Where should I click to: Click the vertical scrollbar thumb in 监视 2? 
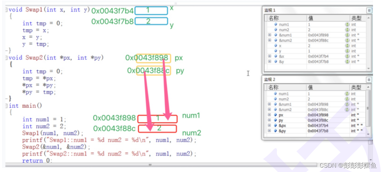(368, 109)
